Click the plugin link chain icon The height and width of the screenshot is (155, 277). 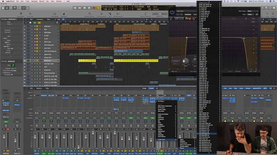[x=257, y=14]
